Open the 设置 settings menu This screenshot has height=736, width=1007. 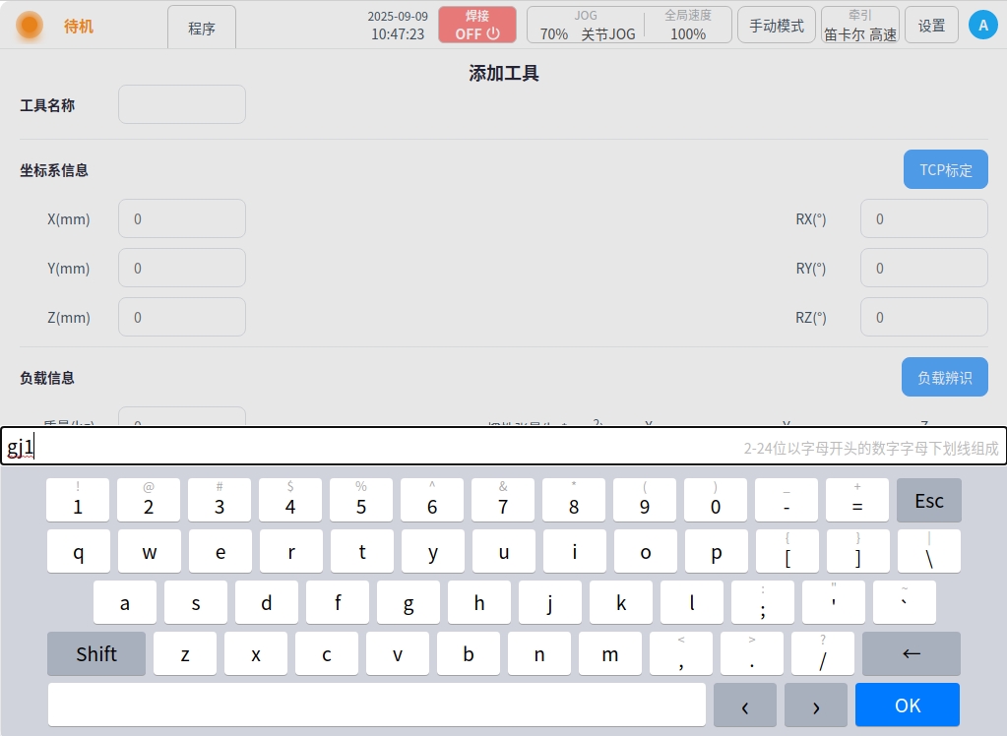[931, 26]
